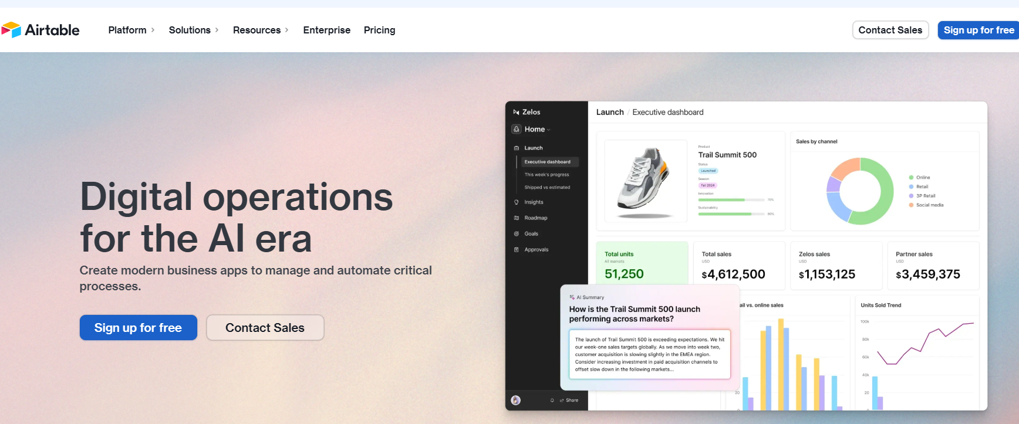Click the Social media legend color dot
Viewport: 1019px width, 424px height.
(x=911, y=205)
